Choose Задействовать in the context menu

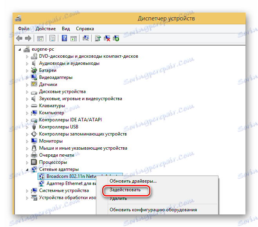point(125,190)
